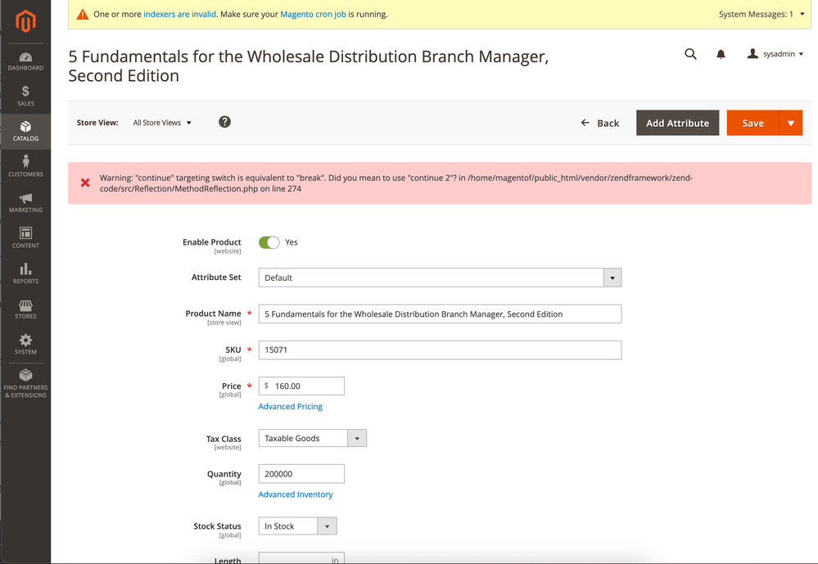The height and width of the screenshot is (564, 818).
Task: Open the Dashboard sidebar icon
Action: pos(25,61)
